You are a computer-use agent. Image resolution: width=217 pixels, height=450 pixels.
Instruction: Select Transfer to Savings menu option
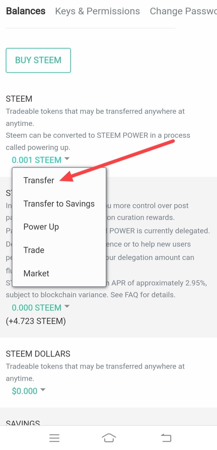point(59,204)
